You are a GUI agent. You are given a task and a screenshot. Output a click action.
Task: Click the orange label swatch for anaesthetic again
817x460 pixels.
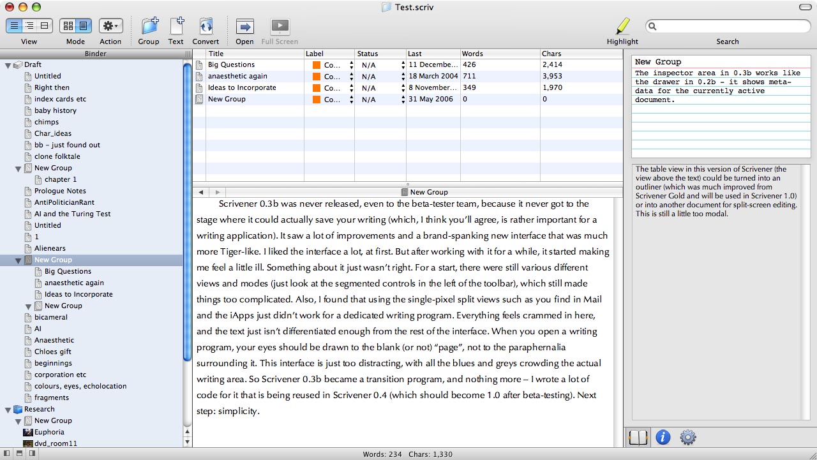pyautogui.click(x=316, y=76)
